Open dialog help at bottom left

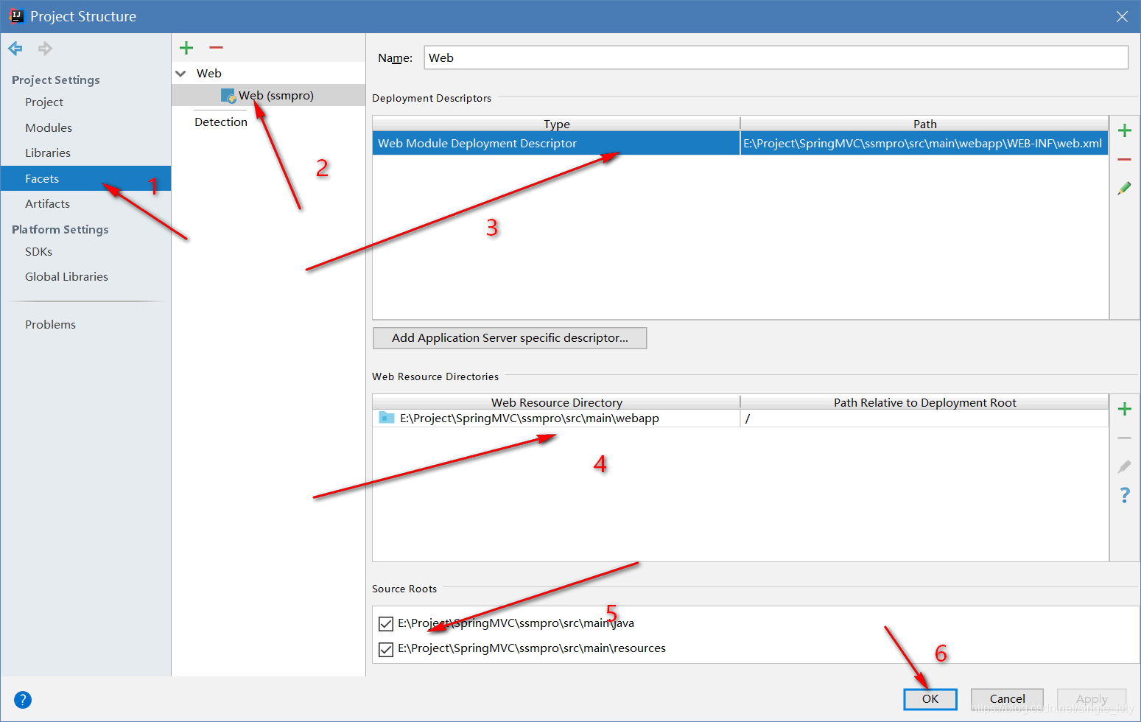click(23, 700)
